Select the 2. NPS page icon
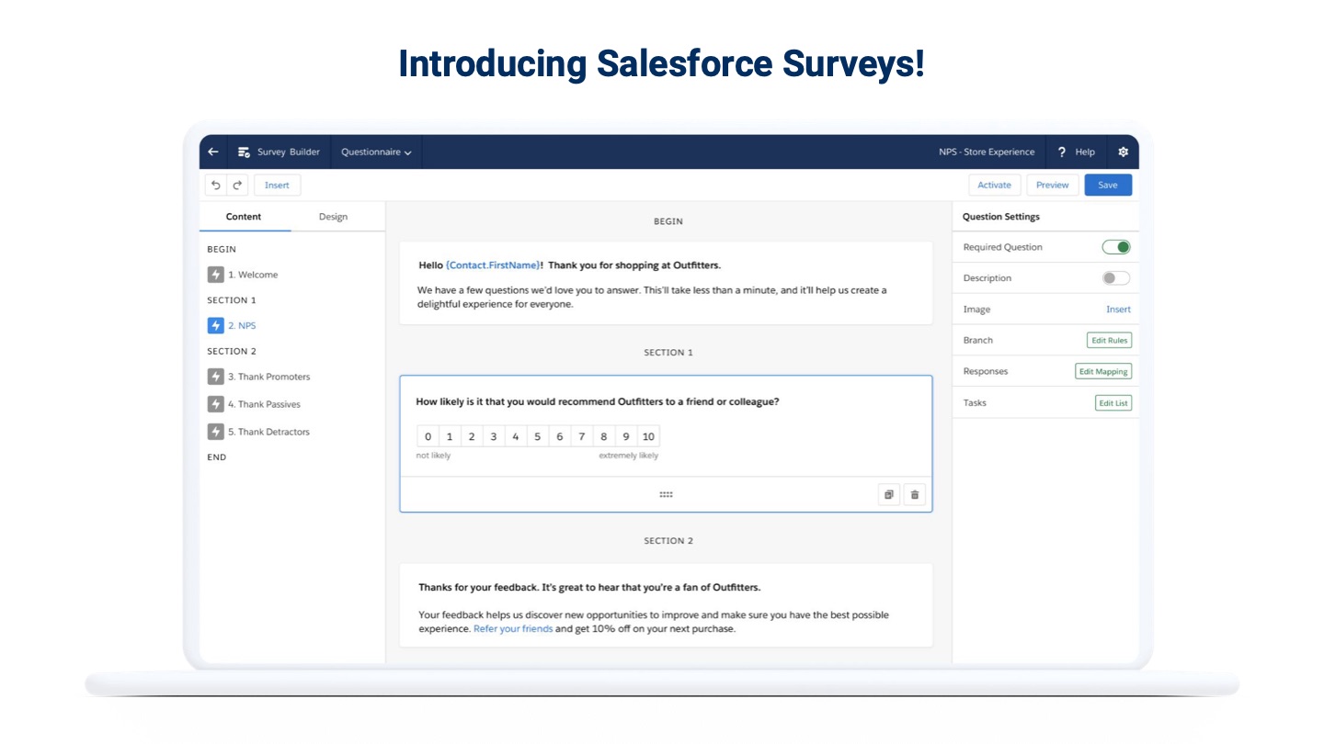The image size is (1324, 744). pos(215,325)
